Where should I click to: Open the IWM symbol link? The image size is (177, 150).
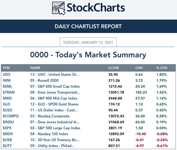tap(7, 80)
